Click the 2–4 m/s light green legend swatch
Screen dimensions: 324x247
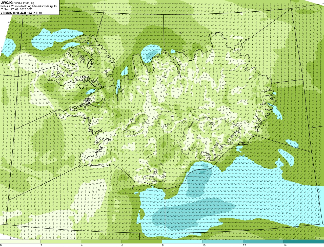(x=61, y=241)
